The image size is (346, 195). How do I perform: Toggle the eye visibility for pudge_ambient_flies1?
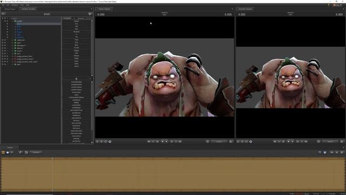[x=5, y=56]
